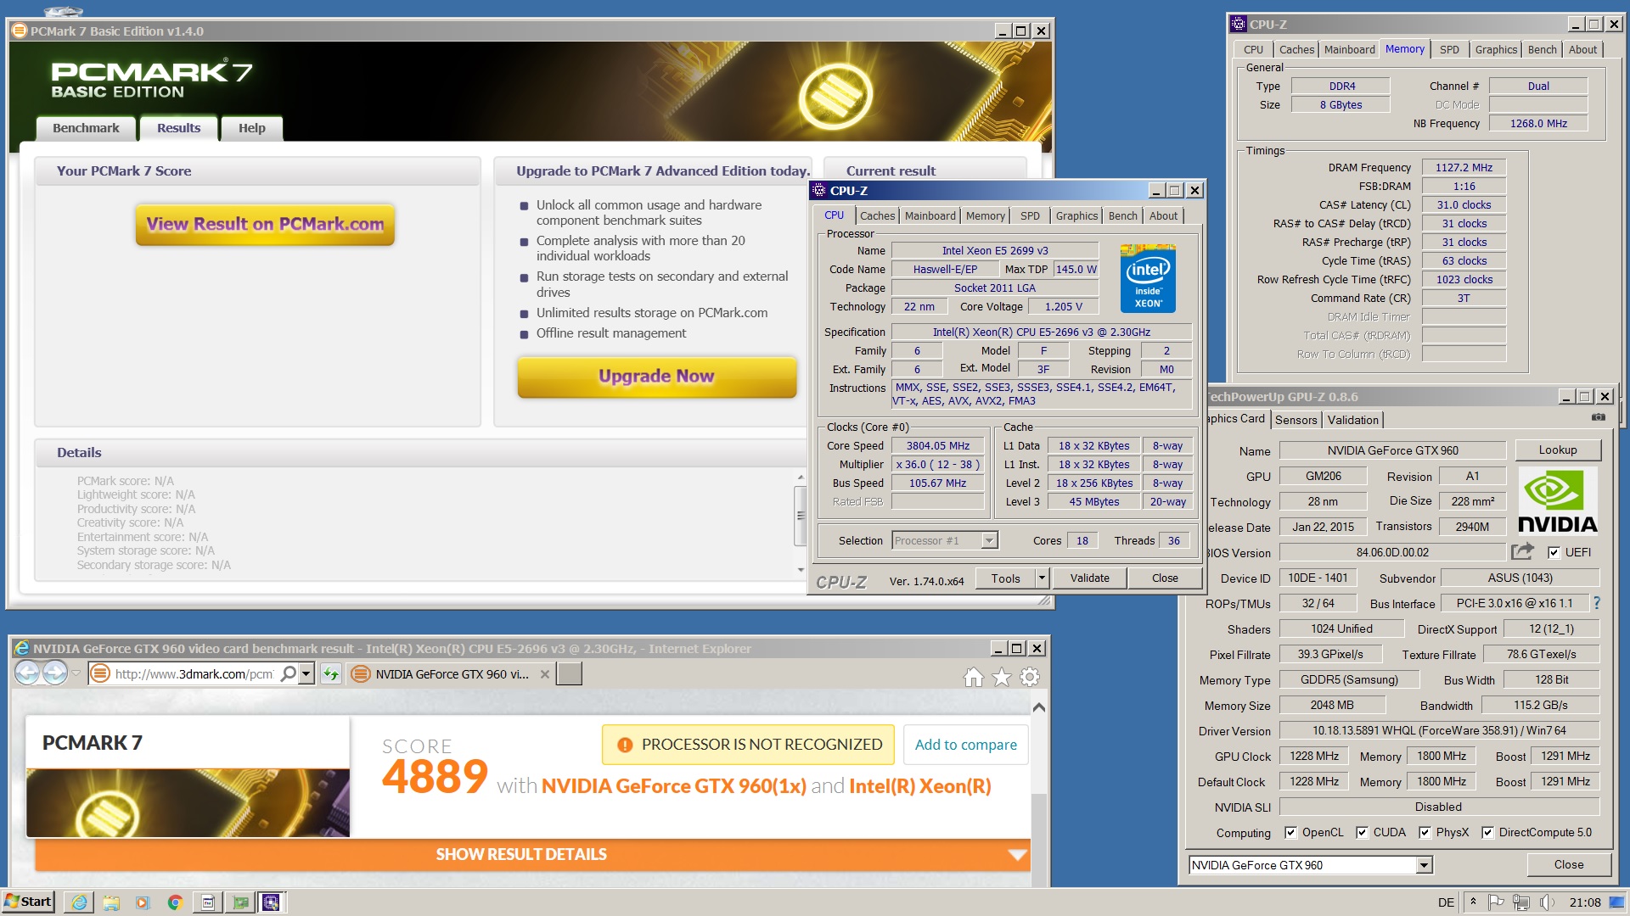Screen dimensions: 1630x916
Task: Click the Add to compare link
Action: coord(965,745)
